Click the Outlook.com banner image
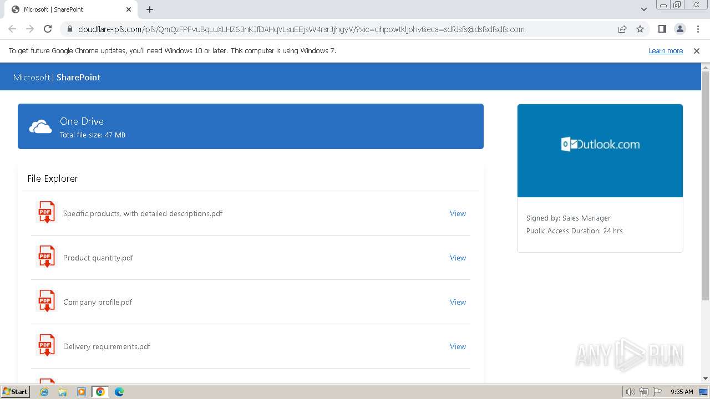Screen dimensions: 710x399 600,151
